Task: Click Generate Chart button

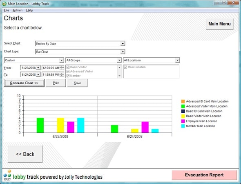Action: 24,83
